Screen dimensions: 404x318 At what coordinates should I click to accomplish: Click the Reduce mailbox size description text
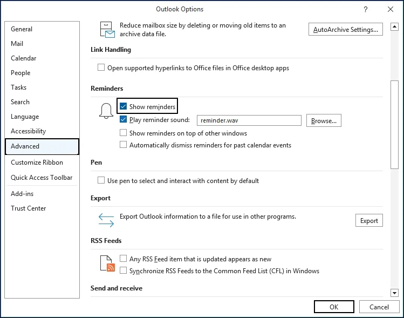click(x=202, y=30)
